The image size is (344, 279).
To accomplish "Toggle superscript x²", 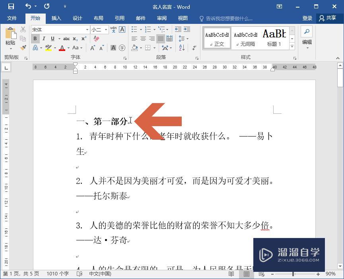I will pyautogui.click(x=84, y=39).
